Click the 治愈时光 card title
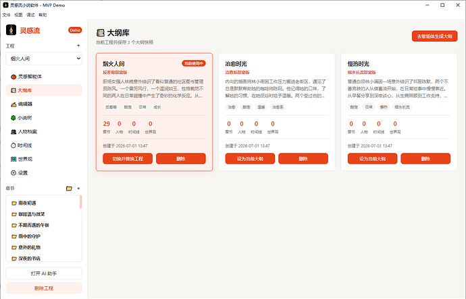 (236, 64)
